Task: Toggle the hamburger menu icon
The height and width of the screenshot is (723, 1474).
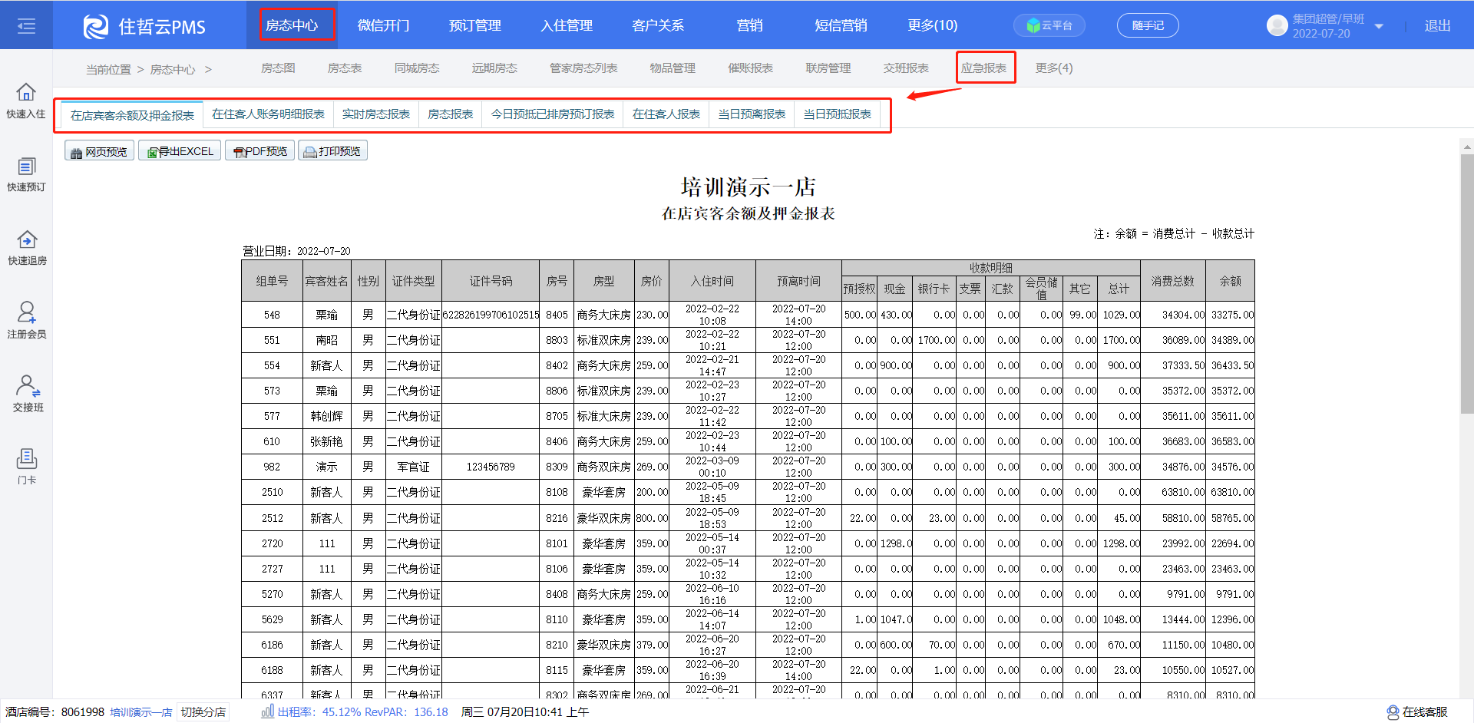Action: pos(26,26)
